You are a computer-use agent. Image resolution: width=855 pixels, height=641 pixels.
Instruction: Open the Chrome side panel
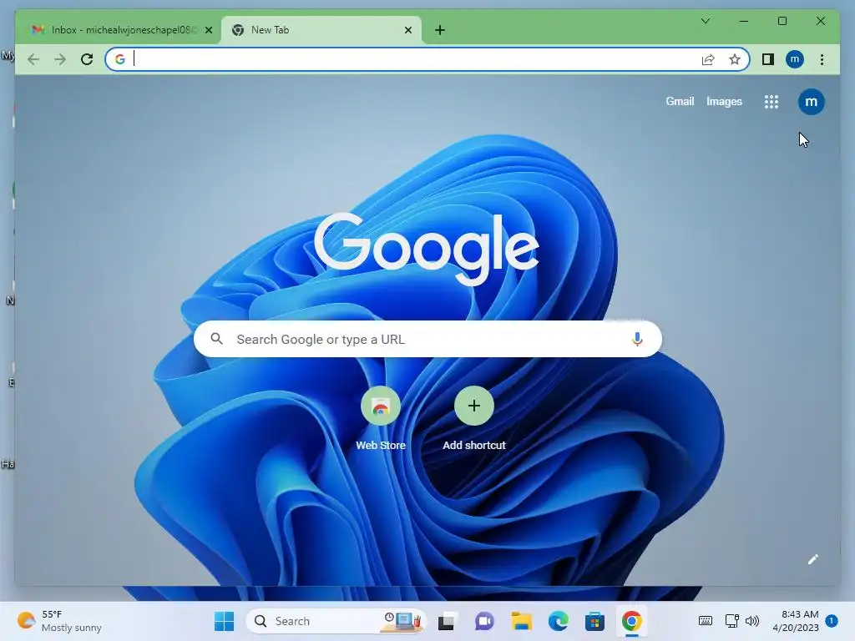pos(768,59)
